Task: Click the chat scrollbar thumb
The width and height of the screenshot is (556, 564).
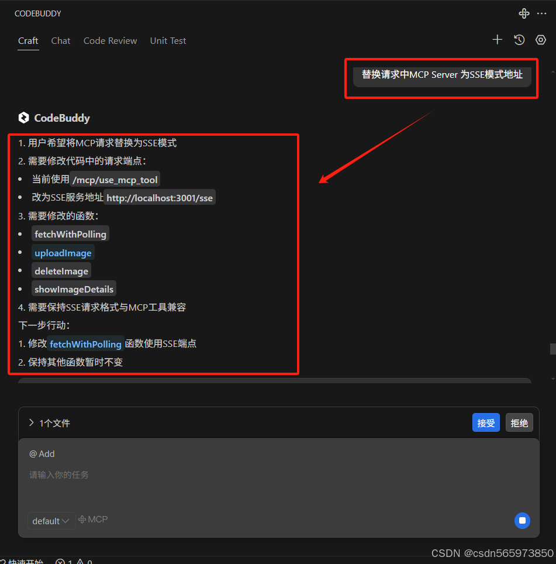Action: pos(552,349)
